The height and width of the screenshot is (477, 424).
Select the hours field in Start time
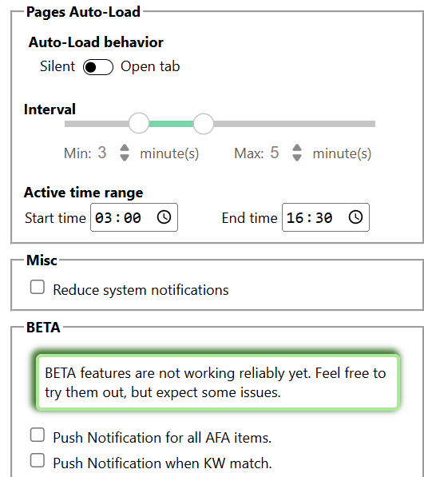[103, 218]
